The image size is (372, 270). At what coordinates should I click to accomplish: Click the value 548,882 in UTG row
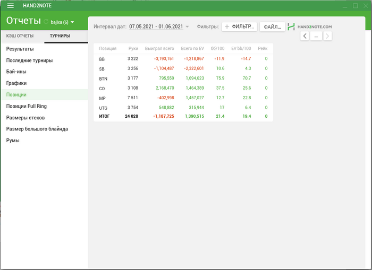click(x=166, y=108)
